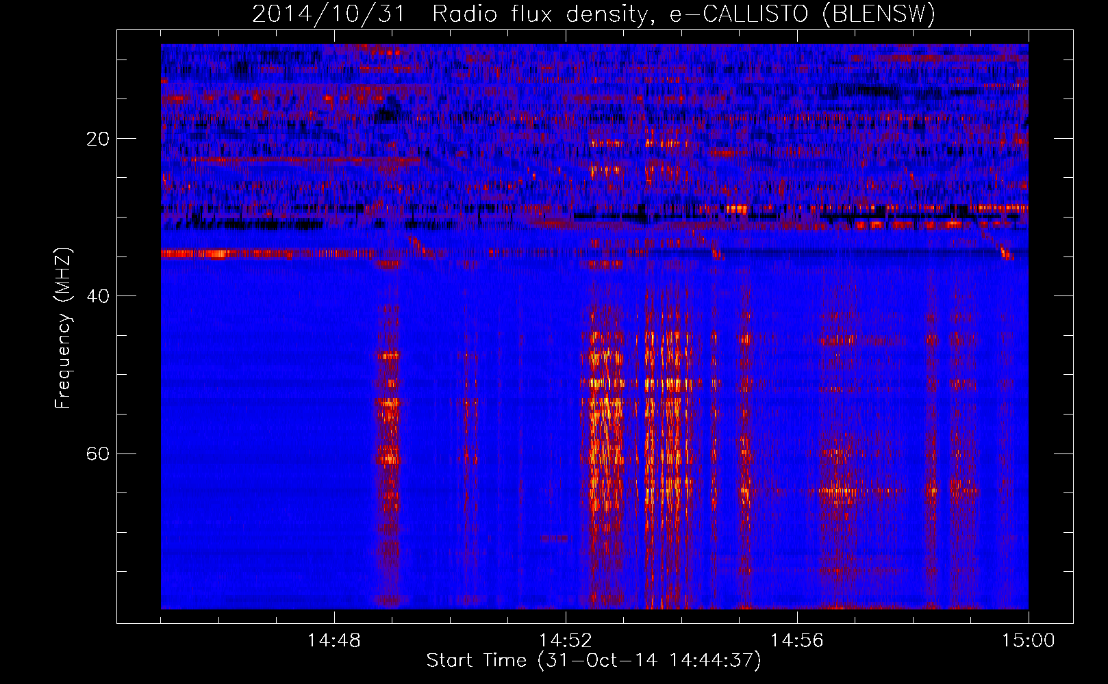1108x684 pixels.
Task: Click the 'Frequency (MHZ)' axis label
Action: [x=63, y=328]
